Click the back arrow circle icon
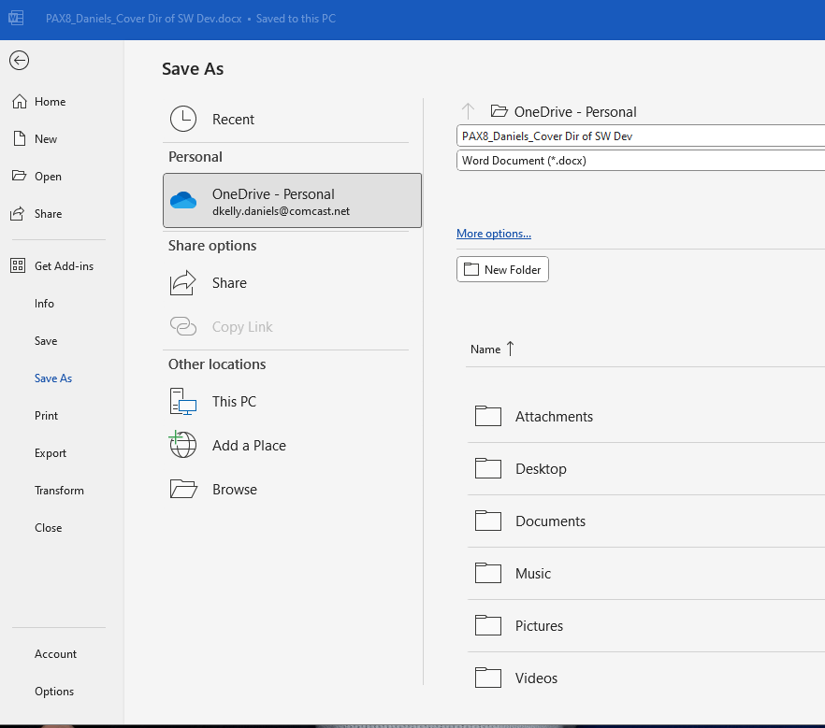This screenshot has width=825, height=728. [x=19, y=61]
